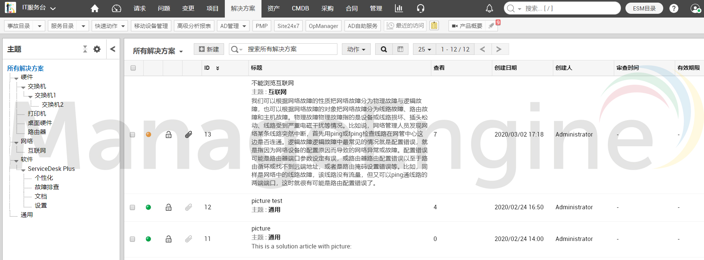Open the CMDB tab
The width and height of the screenshot is (704, 260).
click(300, 8)
